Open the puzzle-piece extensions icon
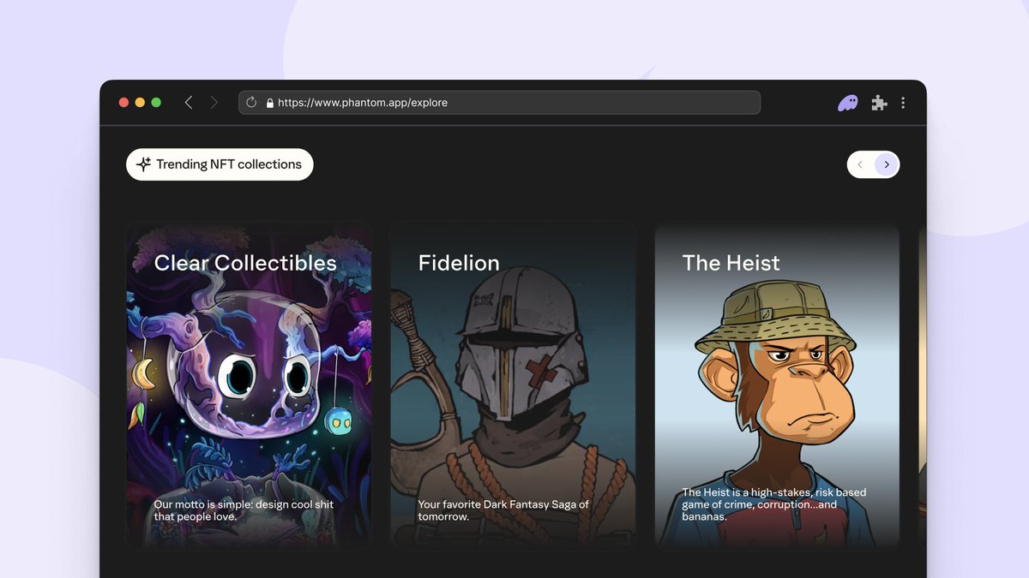Image resolution: width=1029 pixels, height=578 pixels. (x=879, y=103)
